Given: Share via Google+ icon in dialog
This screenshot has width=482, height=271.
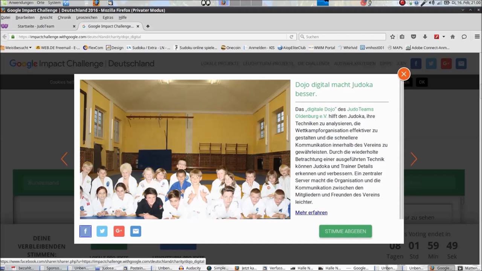Looking at the screenshot, I should [x=119, y=231].
